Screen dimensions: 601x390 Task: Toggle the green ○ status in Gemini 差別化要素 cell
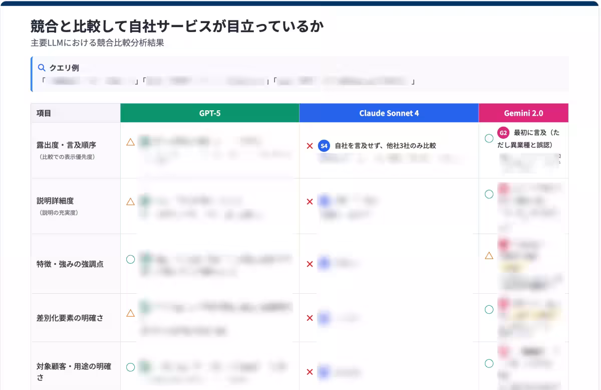click(489, 309)
